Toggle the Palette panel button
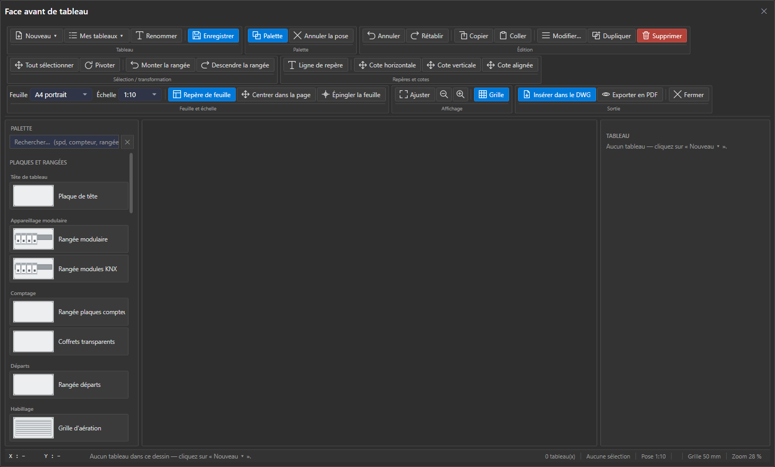Viewport: 775px width, 467px height. click(268, 36)
